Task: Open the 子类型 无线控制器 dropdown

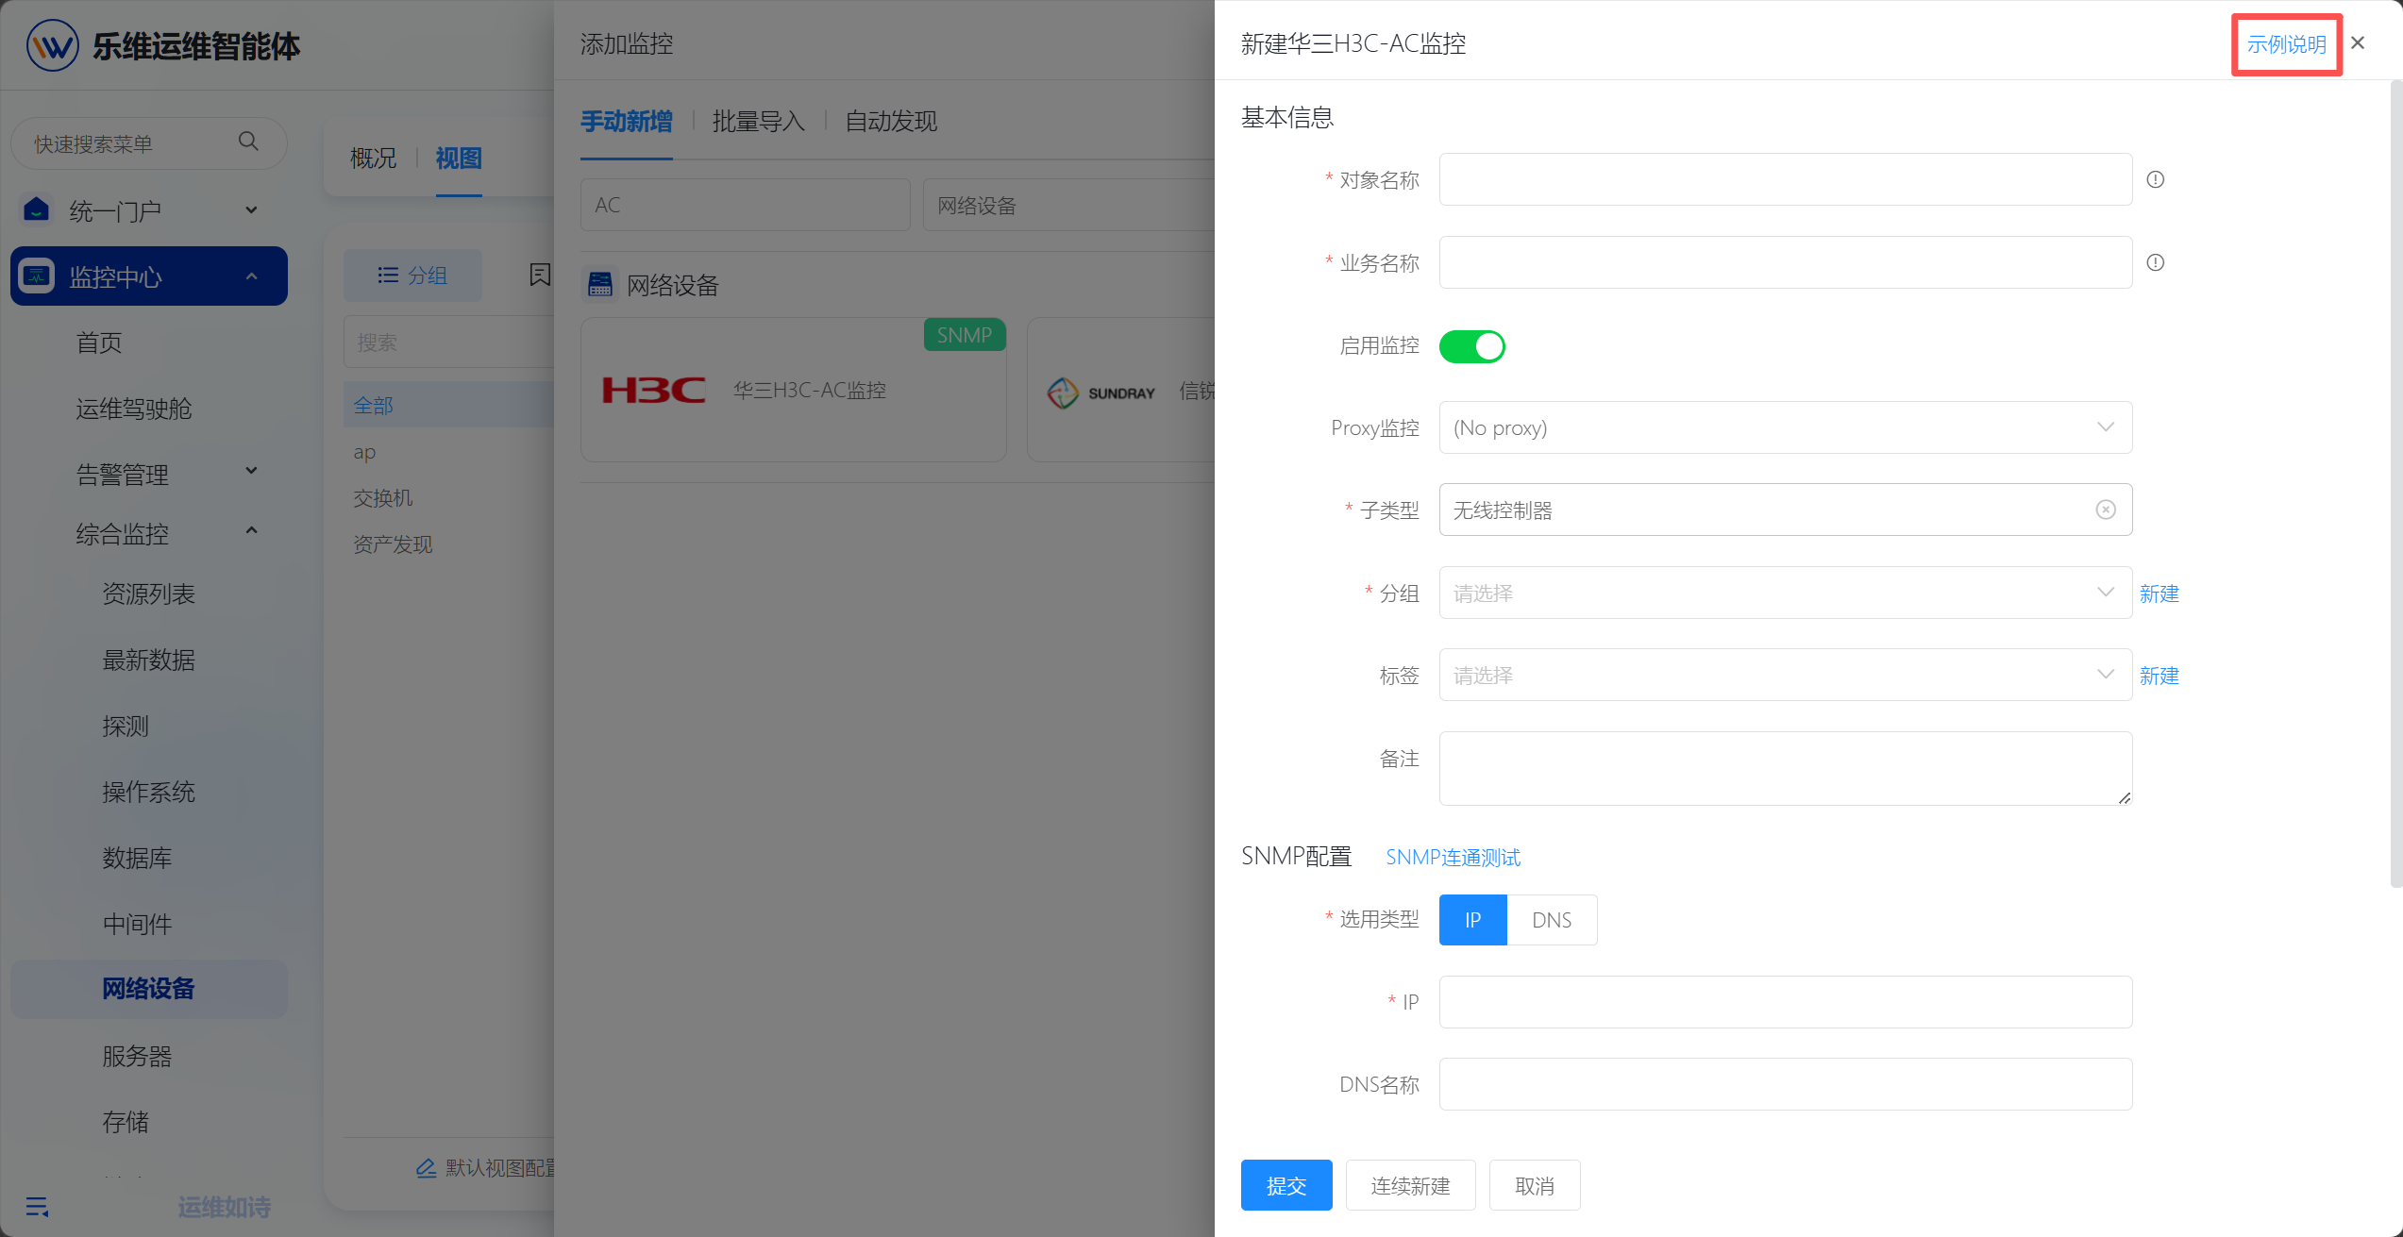Action: (x=1785, y=510)
